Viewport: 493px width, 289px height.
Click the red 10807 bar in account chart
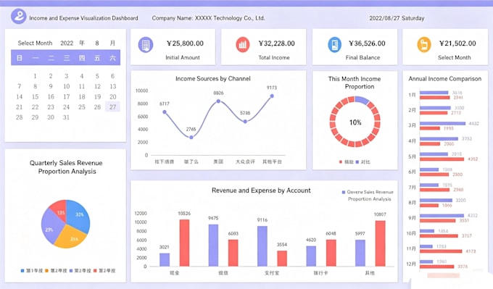point(380,244)
